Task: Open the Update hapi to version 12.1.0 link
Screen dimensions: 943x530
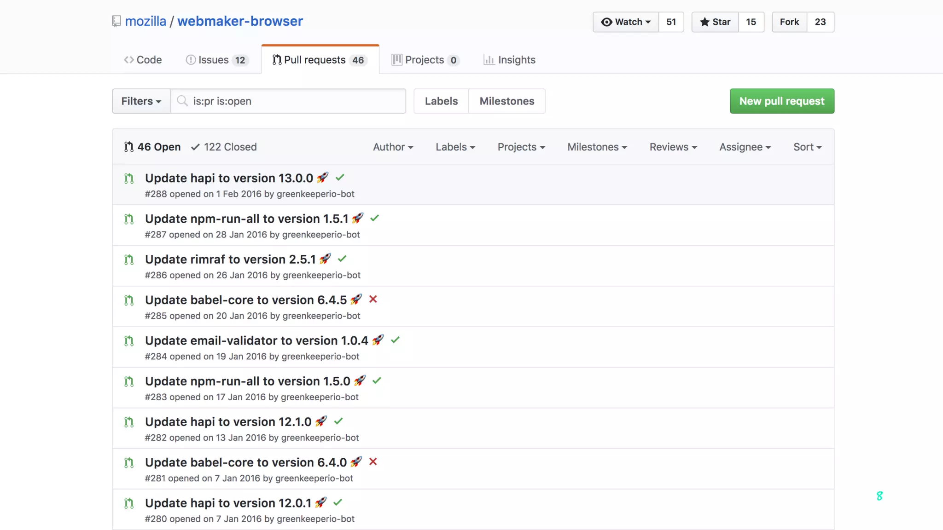Action: 228,422
